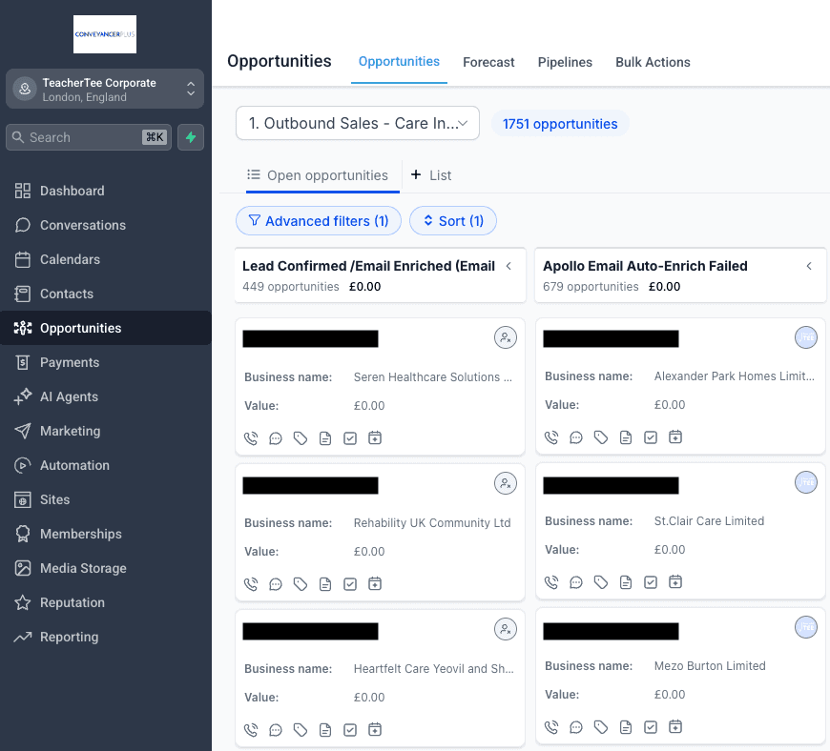Open the pipeline selector dropdown
Screen dimensions: 830x751
coord(358,123)
